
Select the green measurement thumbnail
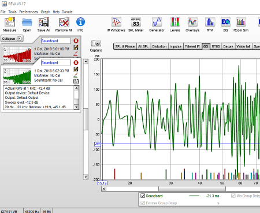click(x=17, y=76)
